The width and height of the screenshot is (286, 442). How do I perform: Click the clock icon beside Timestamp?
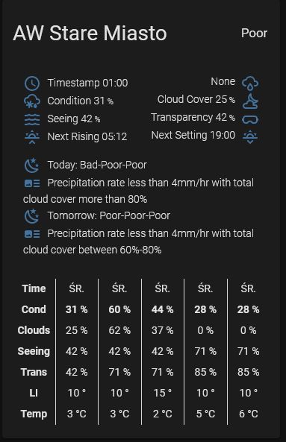point(32,83)
